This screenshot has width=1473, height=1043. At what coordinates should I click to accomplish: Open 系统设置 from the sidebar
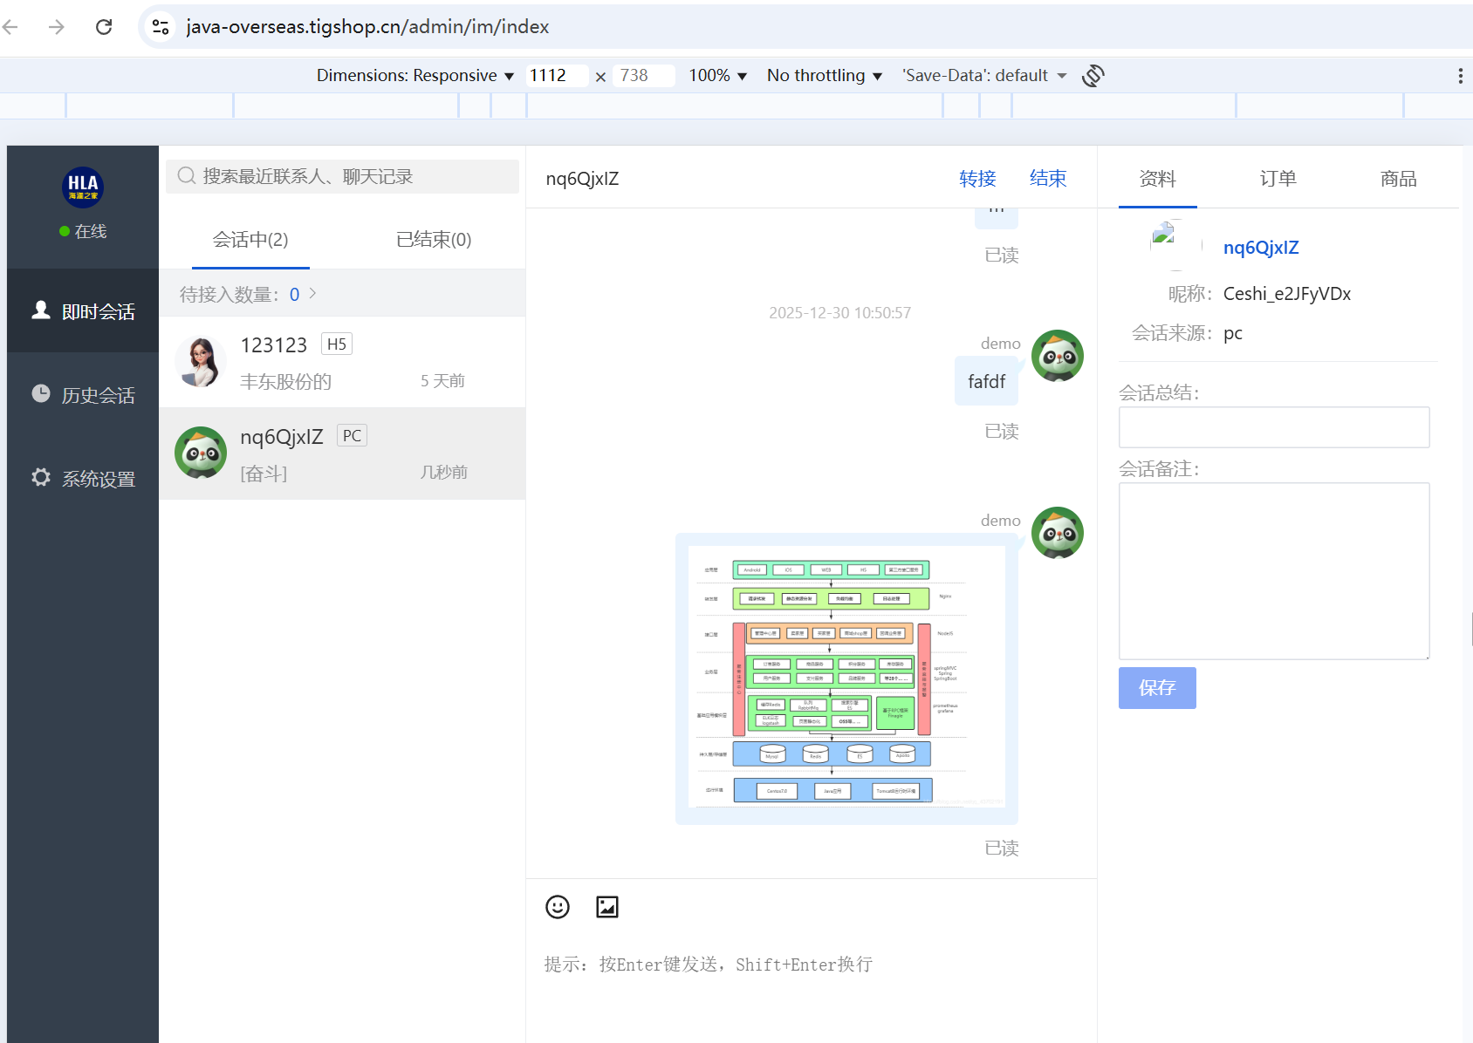point(84,479)
